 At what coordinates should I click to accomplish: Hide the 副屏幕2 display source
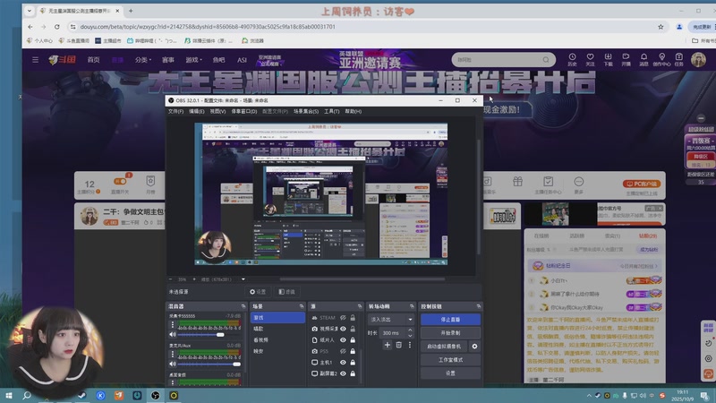click(343, 373)
